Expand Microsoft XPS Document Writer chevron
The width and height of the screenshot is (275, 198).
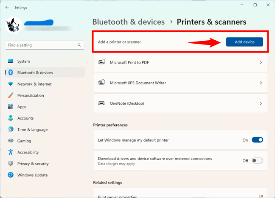(261, 83)
